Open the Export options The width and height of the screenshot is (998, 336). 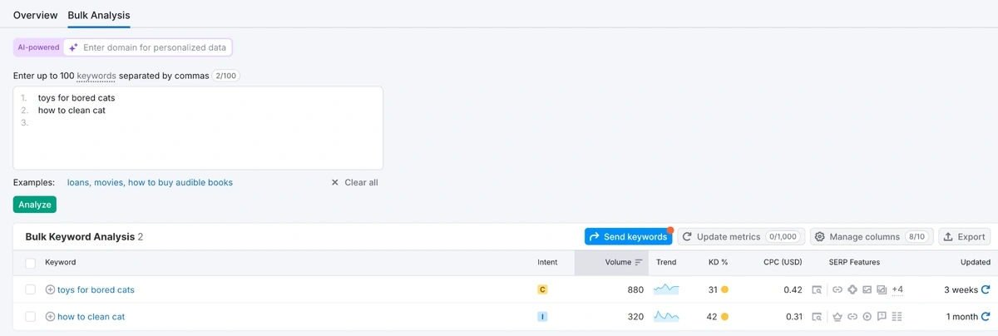click(x=964, y=237)
